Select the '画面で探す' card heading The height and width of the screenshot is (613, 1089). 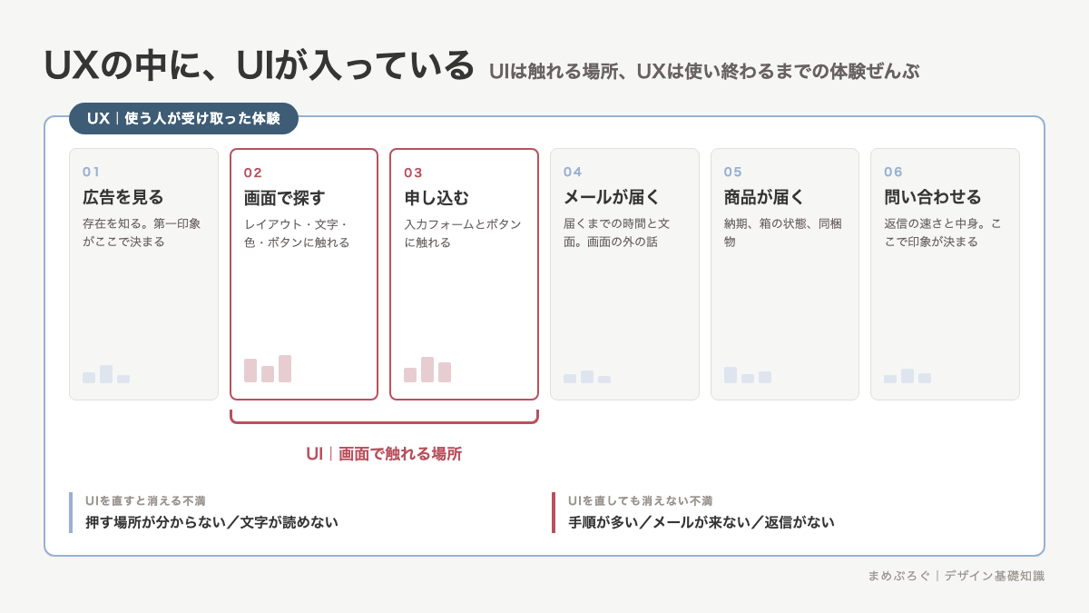coord(284,198)
